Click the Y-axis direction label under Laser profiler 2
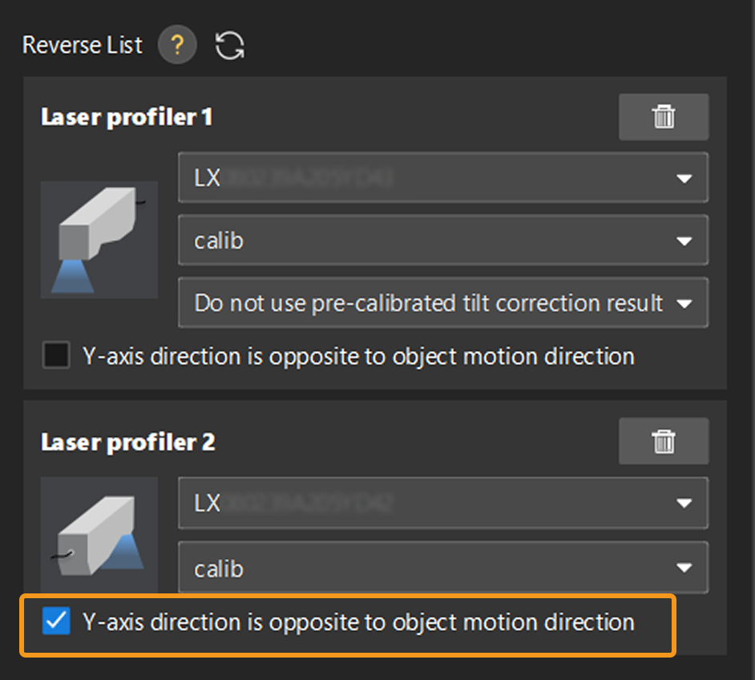 click(358, 621)
